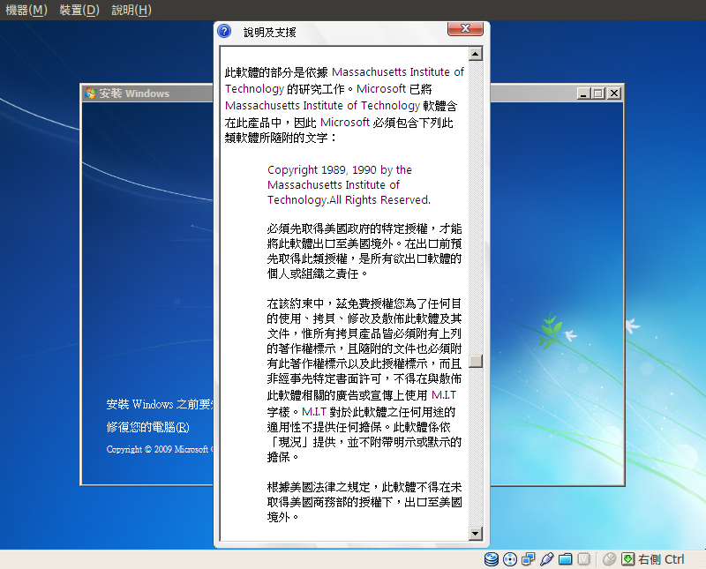Close the 說明及支援 dialog

pos(465,28)
